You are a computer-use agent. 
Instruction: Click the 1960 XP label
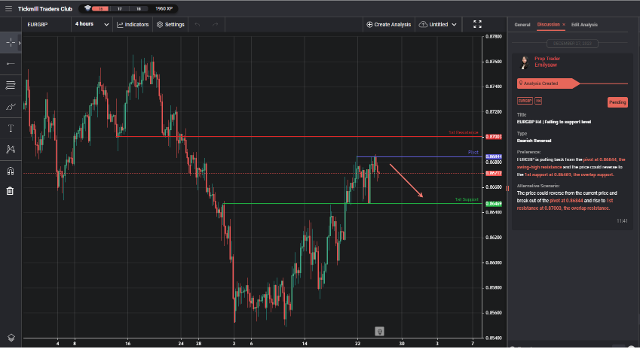[164, 8]
